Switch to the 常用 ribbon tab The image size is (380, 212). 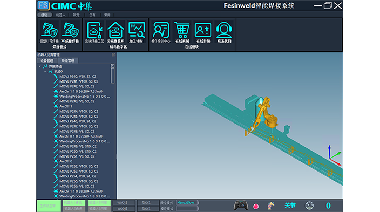pyautogui.click(x=107, y=15)
